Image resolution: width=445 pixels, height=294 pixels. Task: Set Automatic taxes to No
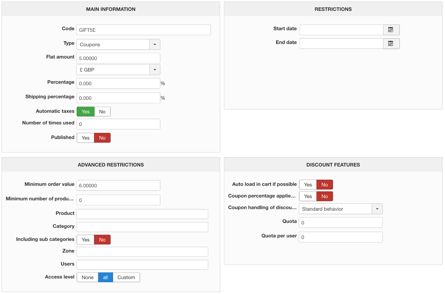(x=102, y=112)
